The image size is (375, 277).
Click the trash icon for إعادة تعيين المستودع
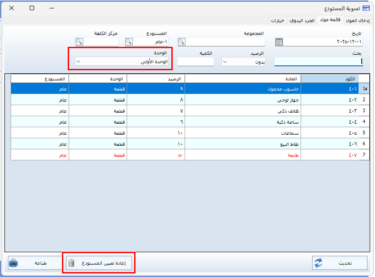click(71, 263)
